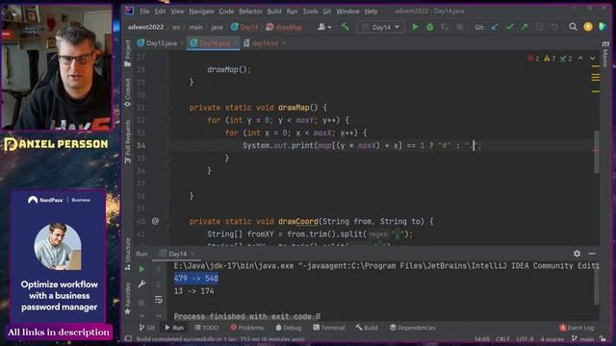Open Git history clock icon
Image resolution: width=616 pixels, height=346 pixels.
point(539,27)
